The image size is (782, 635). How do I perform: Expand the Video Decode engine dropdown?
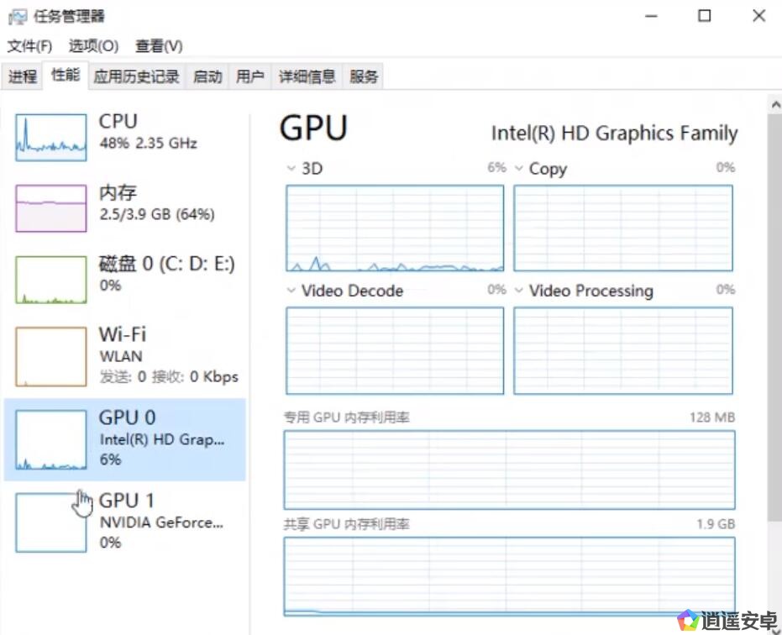point(291,291)
